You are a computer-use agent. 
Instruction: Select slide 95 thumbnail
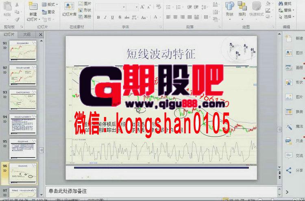point(23,149)
